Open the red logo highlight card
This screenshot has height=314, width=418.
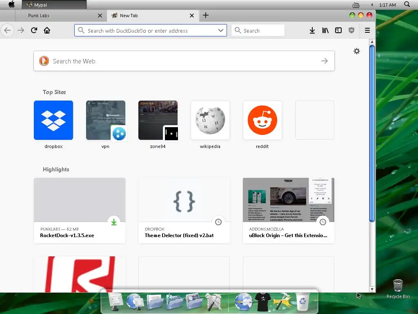(x=80, y=274)
